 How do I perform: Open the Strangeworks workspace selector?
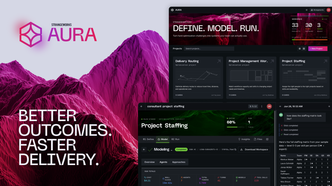point(317,10)
